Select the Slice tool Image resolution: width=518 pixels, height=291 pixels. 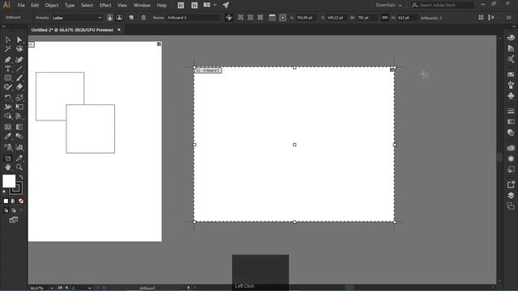click(19, 158)
